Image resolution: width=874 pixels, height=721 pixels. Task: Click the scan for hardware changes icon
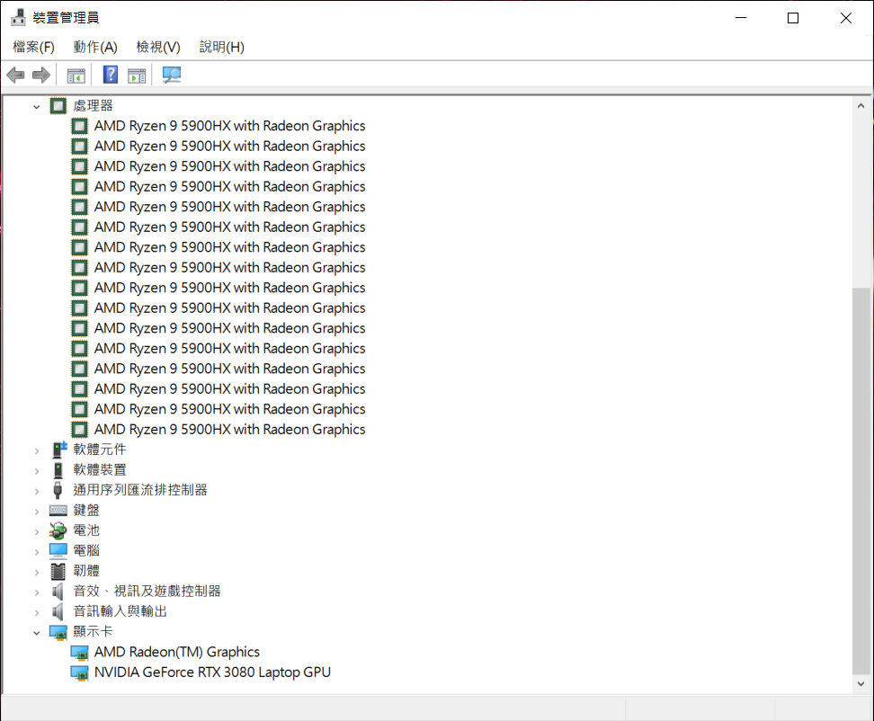pos(172,75)
